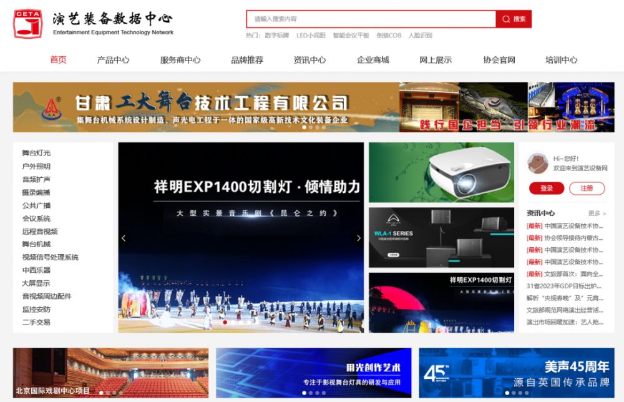Go to 资讯中心 in navigation

point(310,60)
